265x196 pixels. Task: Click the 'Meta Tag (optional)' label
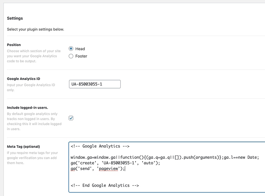click(x=23, y=147)
